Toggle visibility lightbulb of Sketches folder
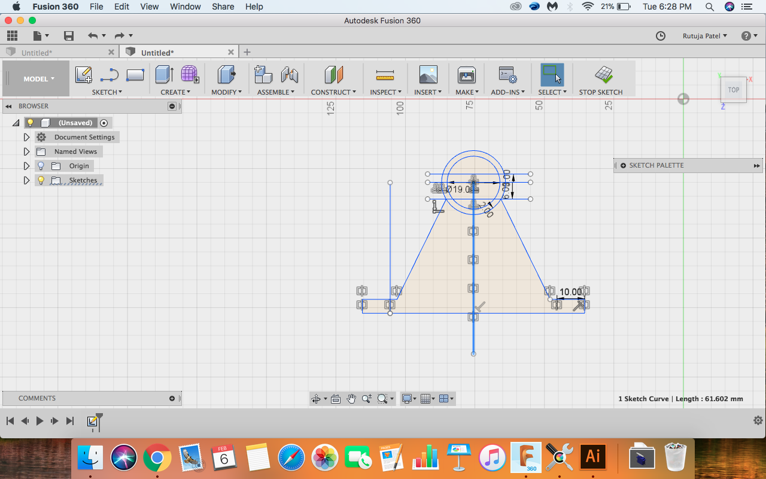Viewport: 766px width, 479px height. (41, 180)
